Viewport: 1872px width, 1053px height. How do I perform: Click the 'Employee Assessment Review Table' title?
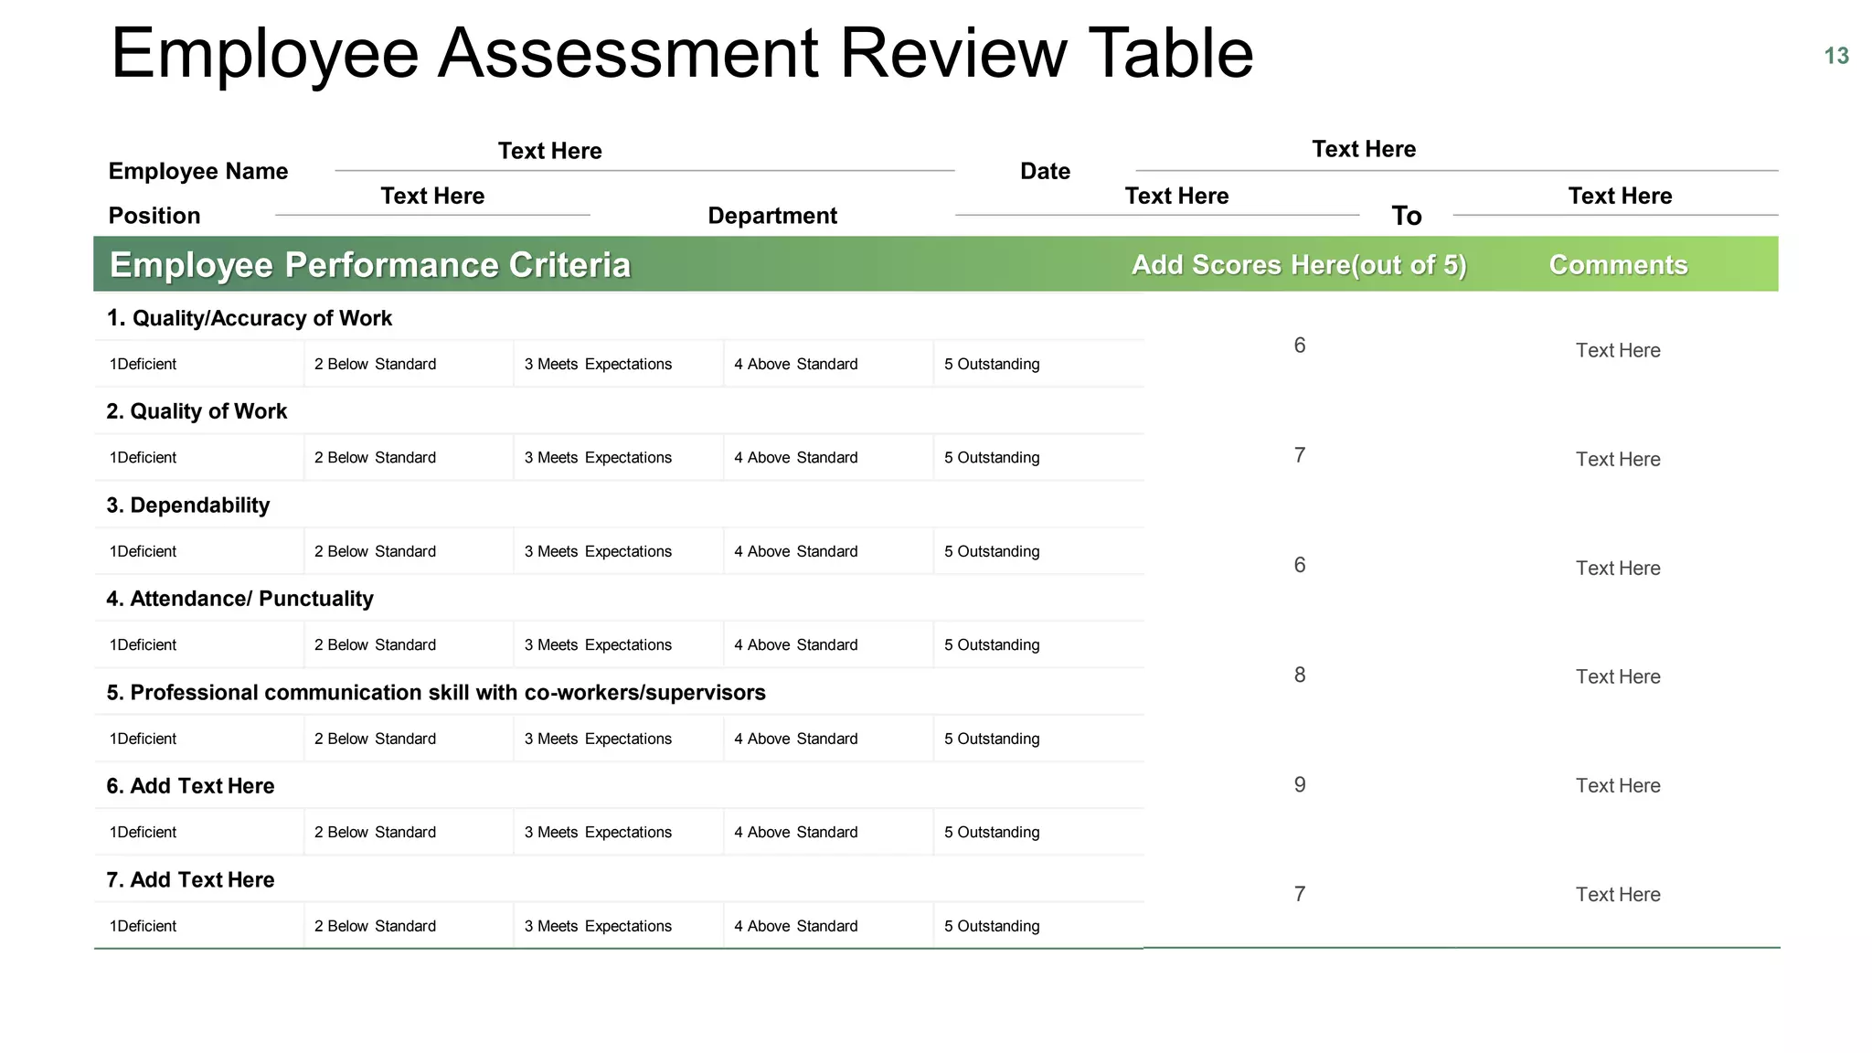pos(682,53)
